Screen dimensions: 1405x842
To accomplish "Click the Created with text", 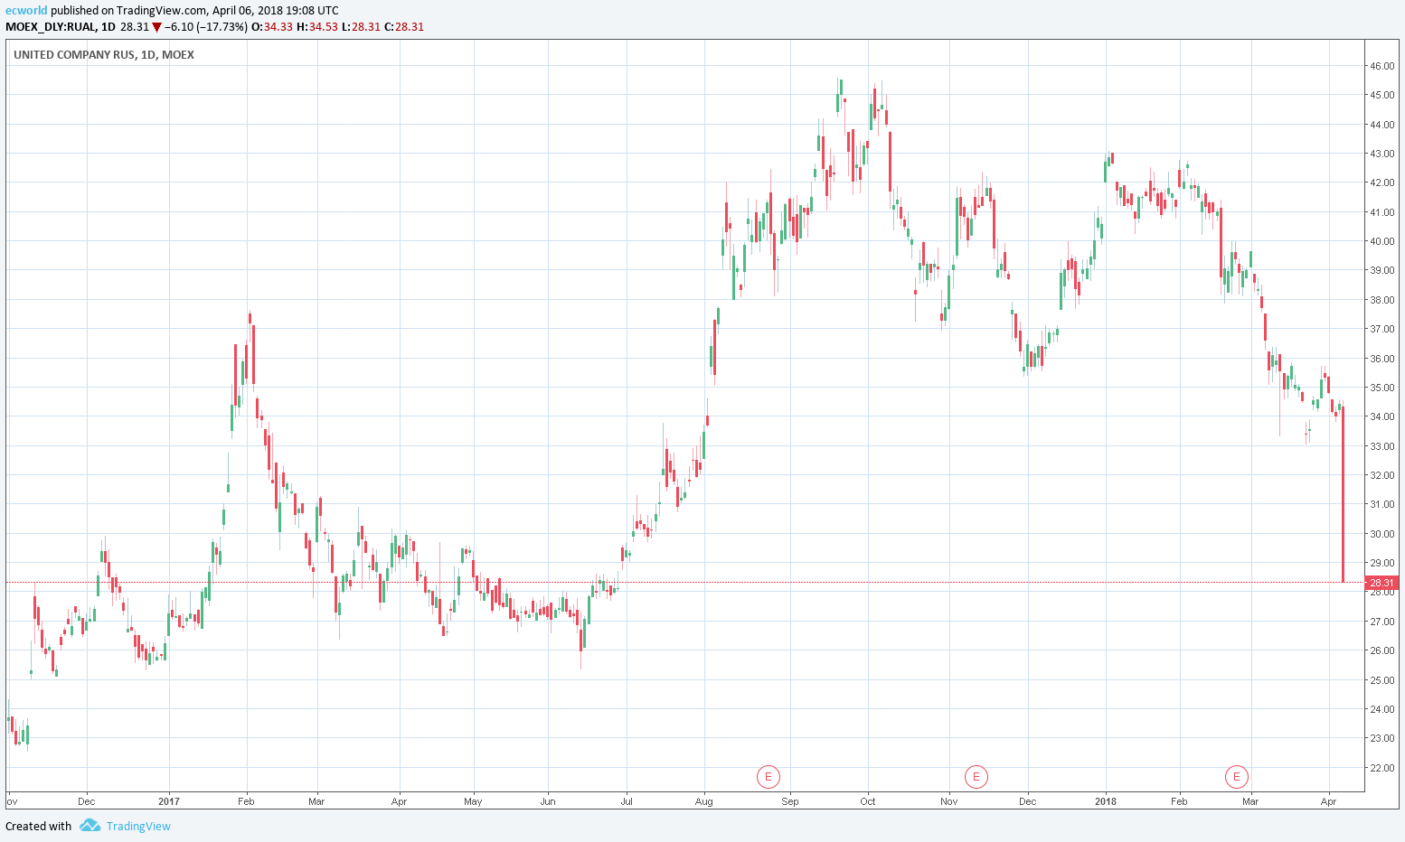I will (x=39, y=826).
